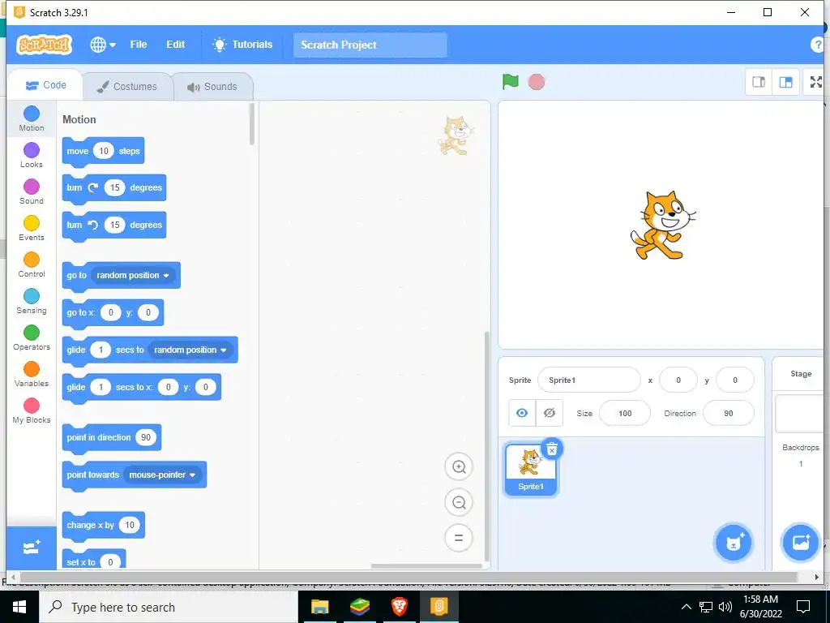
Task: Select the My Blocks category circle
Action: pyautogui.click(x=32, y=406)
